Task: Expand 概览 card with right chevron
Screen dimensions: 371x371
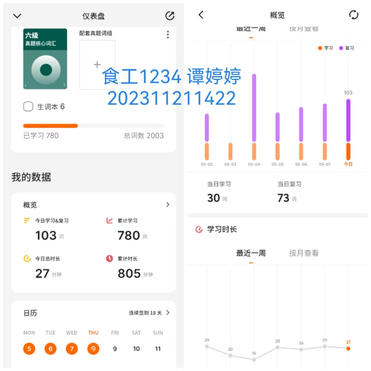Action: click(x=168, y=205)
